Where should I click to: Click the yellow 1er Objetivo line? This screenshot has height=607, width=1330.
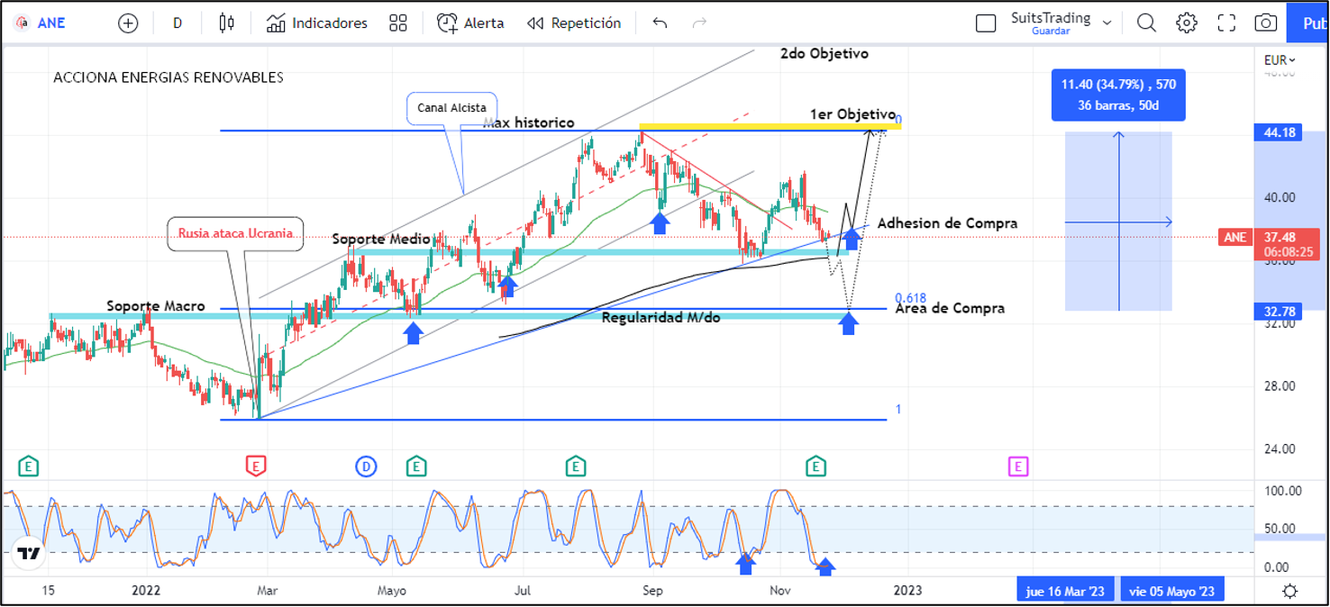[766, 126]
